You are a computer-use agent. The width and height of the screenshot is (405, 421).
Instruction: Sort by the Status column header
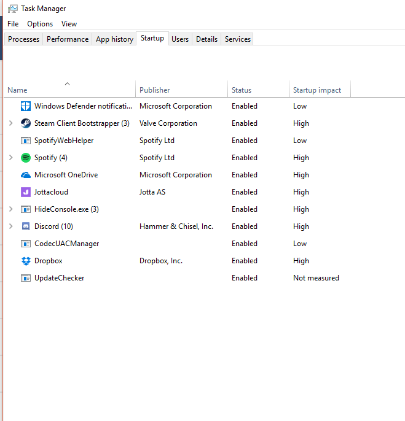click(258, 89)
